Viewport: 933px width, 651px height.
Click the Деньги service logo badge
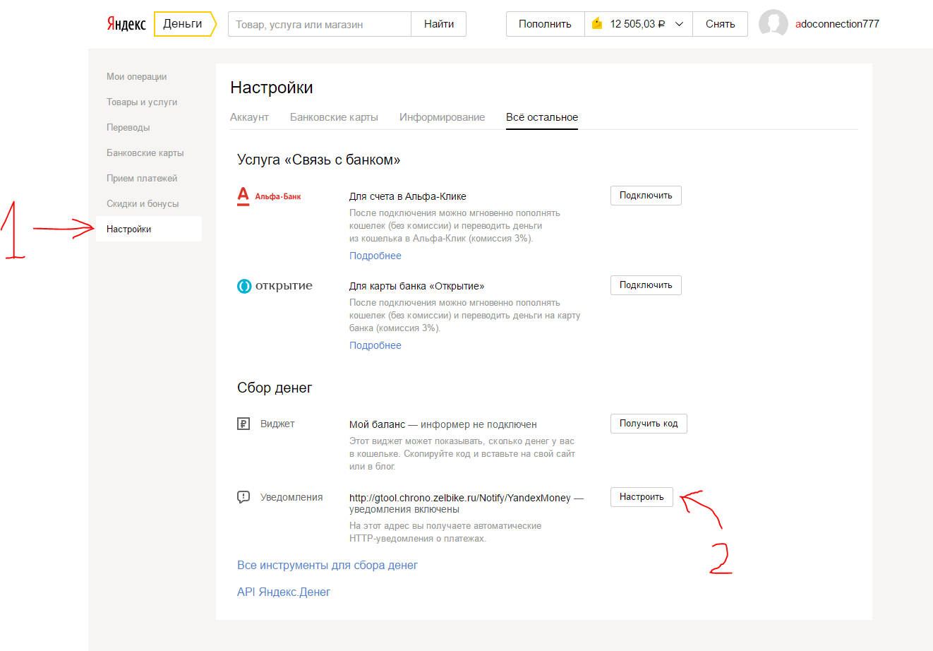point(184,24)
